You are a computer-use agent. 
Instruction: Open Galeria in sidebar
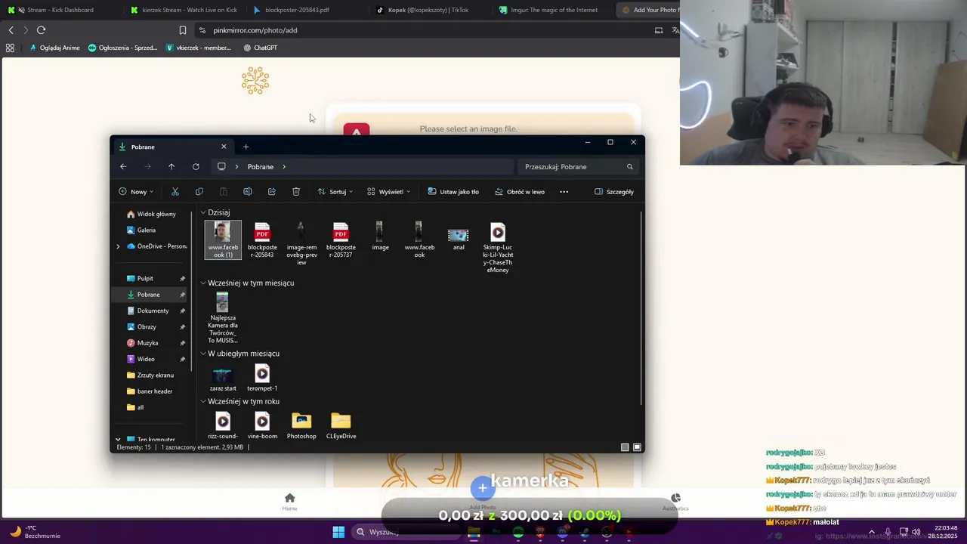[147, 230]
